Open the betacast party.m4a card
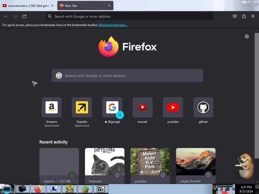Viewport: 259px width, 194px height. click(x=105, y=166)
